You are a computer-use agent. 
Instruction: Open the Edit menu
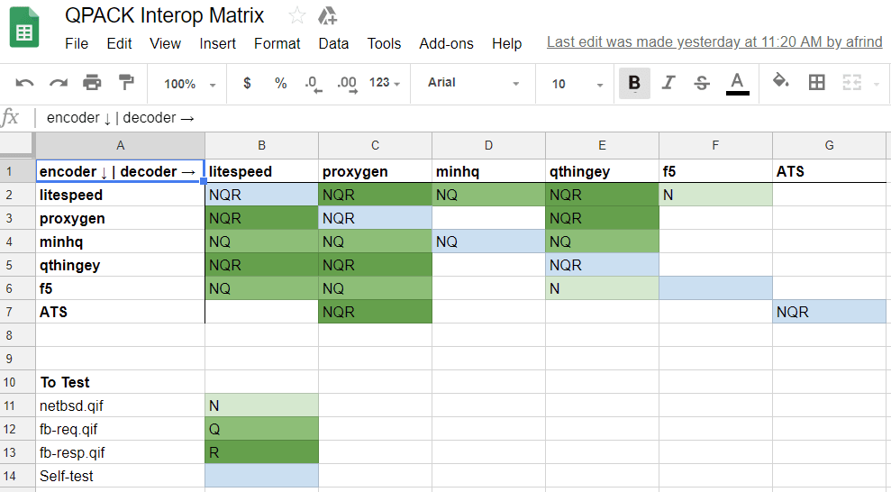(119, 44)
